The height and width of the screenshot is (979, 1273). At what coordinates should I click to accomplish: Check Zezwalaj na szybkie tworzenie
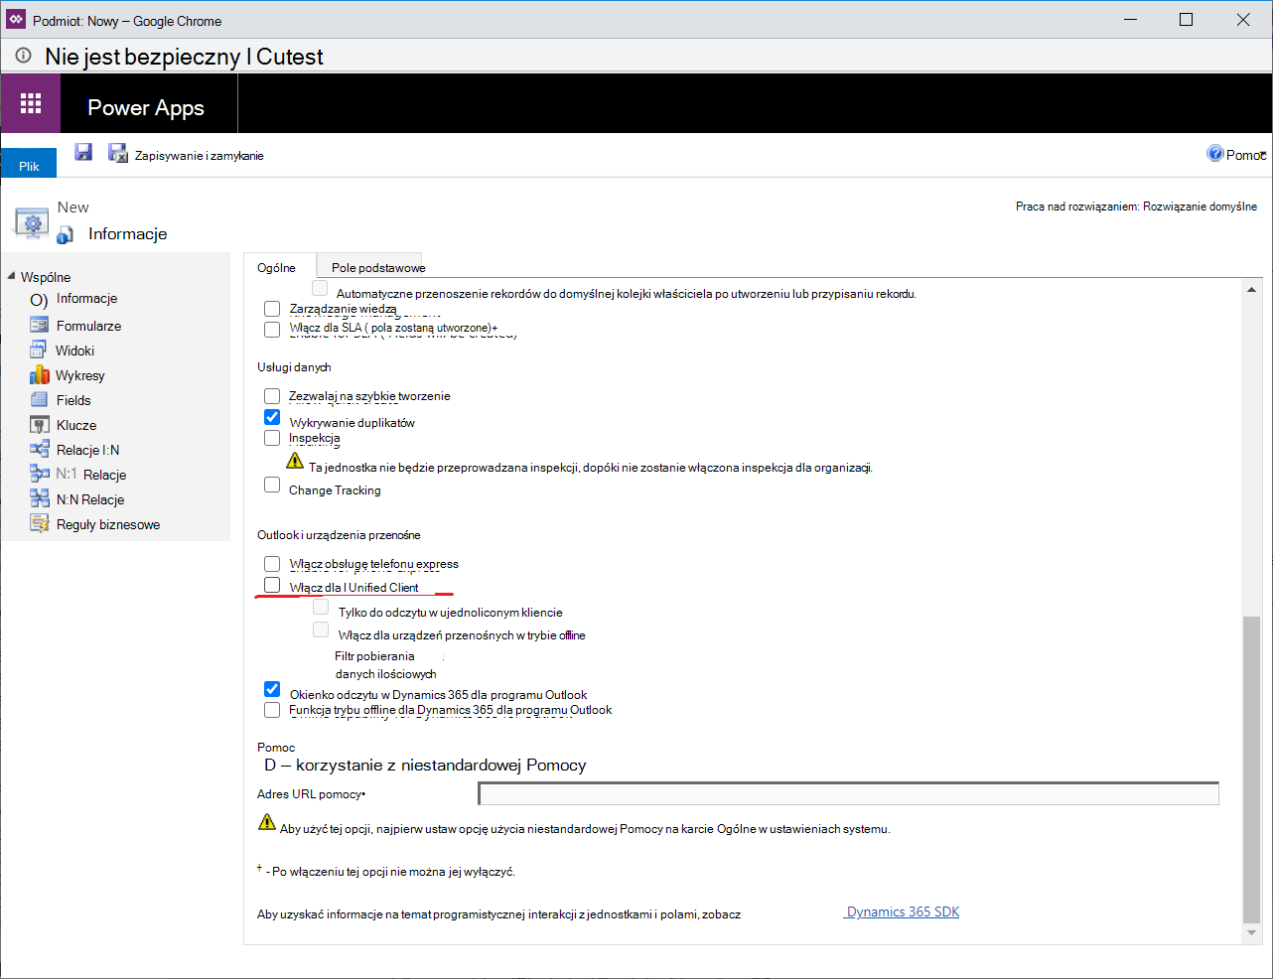tap(272, 396)
